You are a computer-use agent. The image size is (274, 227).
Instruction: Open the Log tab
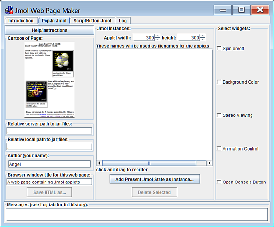[x=123, y=21]
